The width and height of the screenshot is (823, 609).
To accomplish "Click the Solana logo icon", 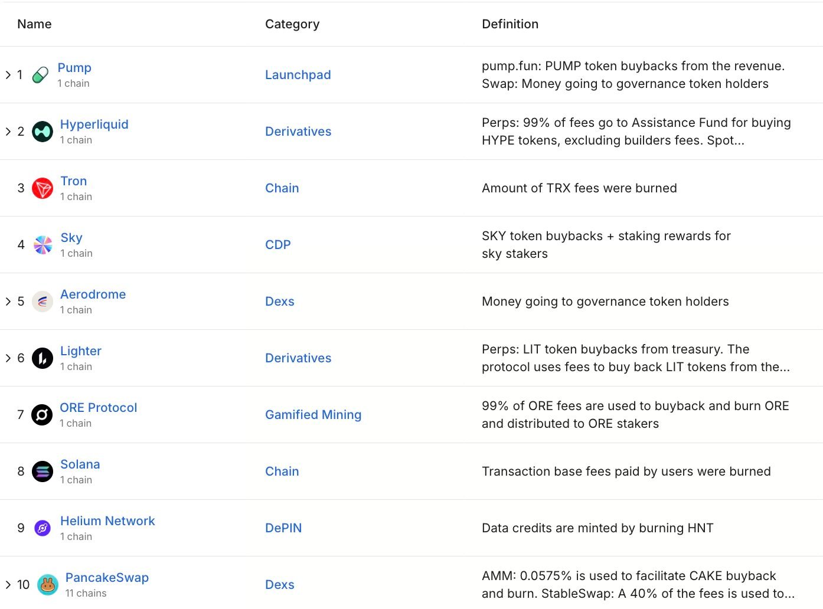I will (x=42, y=471).
